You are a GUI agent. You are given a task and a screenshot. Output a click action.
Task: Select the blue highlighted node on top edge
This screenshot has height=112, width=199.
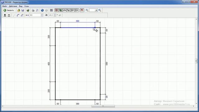tap(95, 28)
